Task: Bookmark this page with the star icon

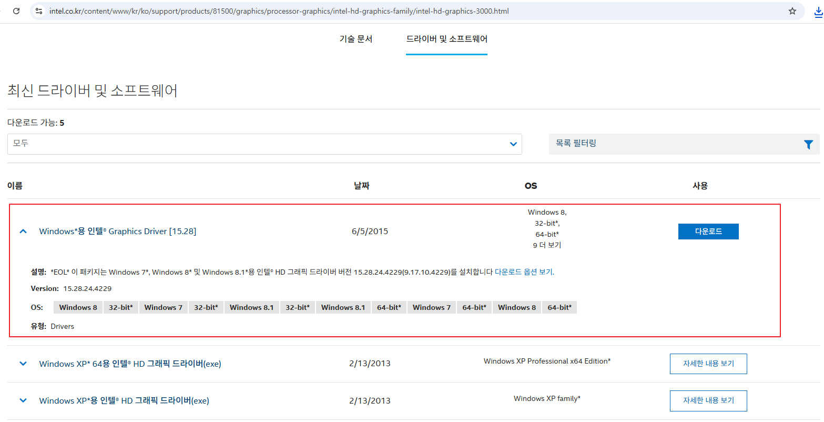Action: coord(792,11)
